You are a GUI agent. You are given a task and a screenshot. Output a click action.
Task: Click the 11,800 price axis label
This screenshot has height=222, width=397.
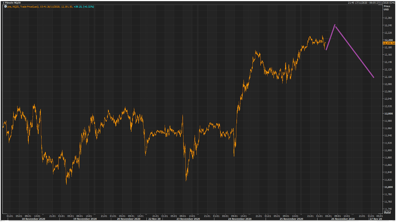(388, 187)
